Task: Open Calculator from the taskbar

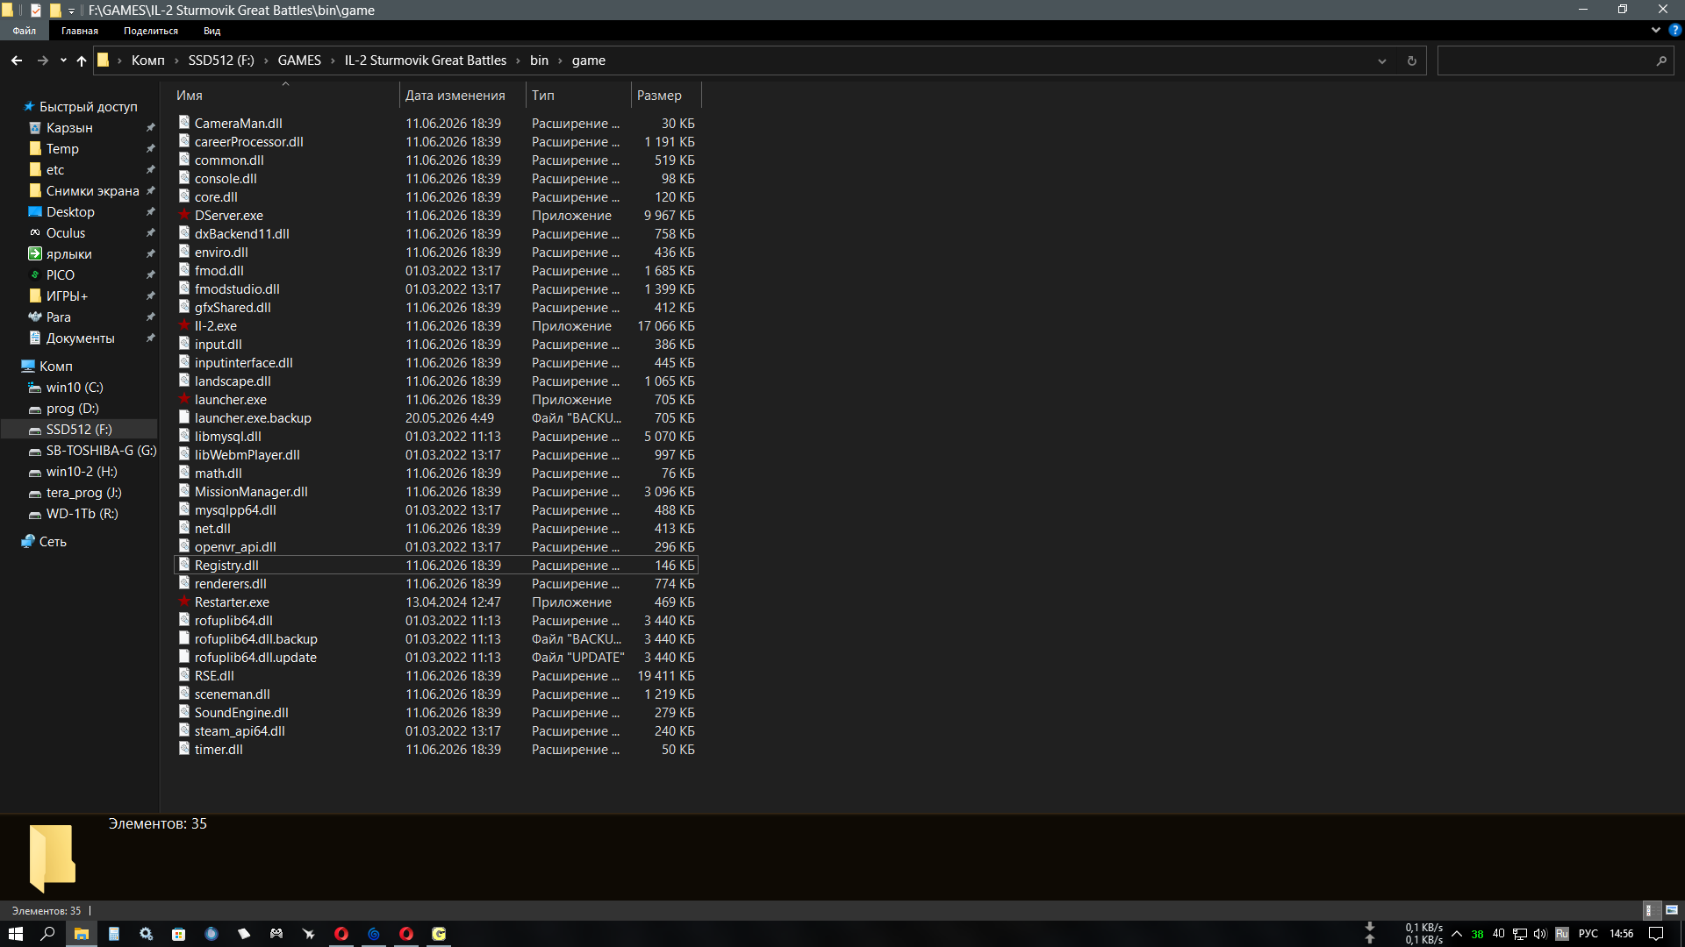Action: pos(113,934)
